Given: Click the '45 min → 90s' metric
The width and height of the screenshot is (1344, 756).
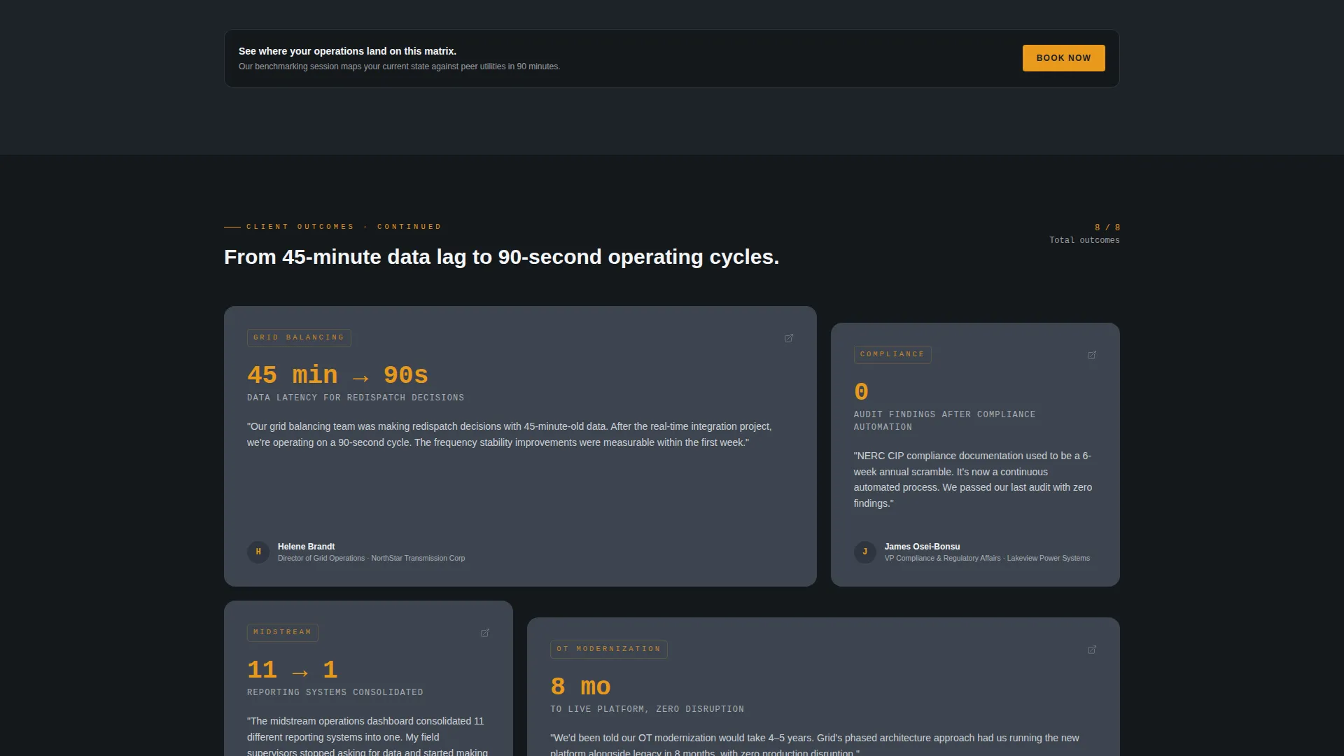Looking at the screenshot, I should (337, 375).
